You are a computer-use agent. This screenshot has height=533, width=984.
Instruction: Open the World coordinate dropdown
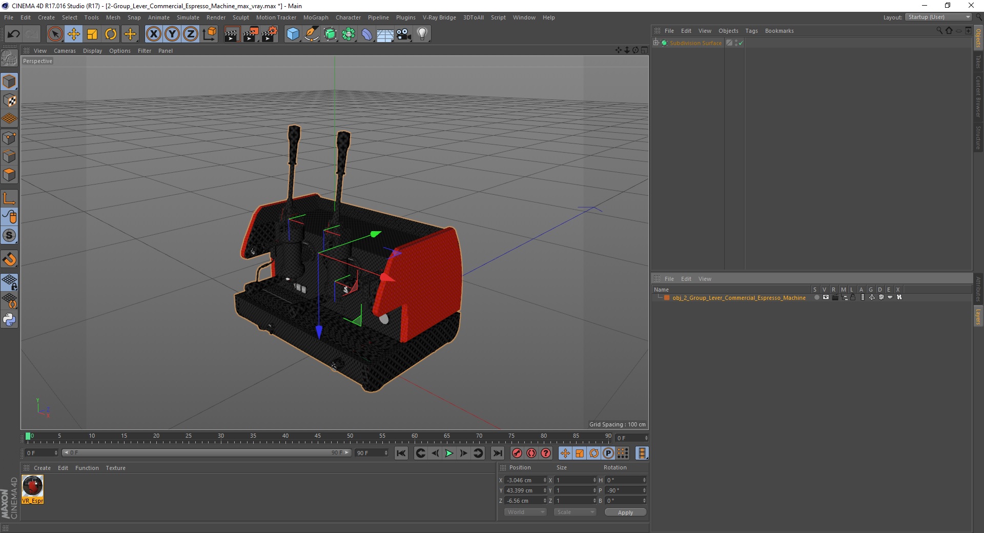pyautogui.click(x=525, y=512)
